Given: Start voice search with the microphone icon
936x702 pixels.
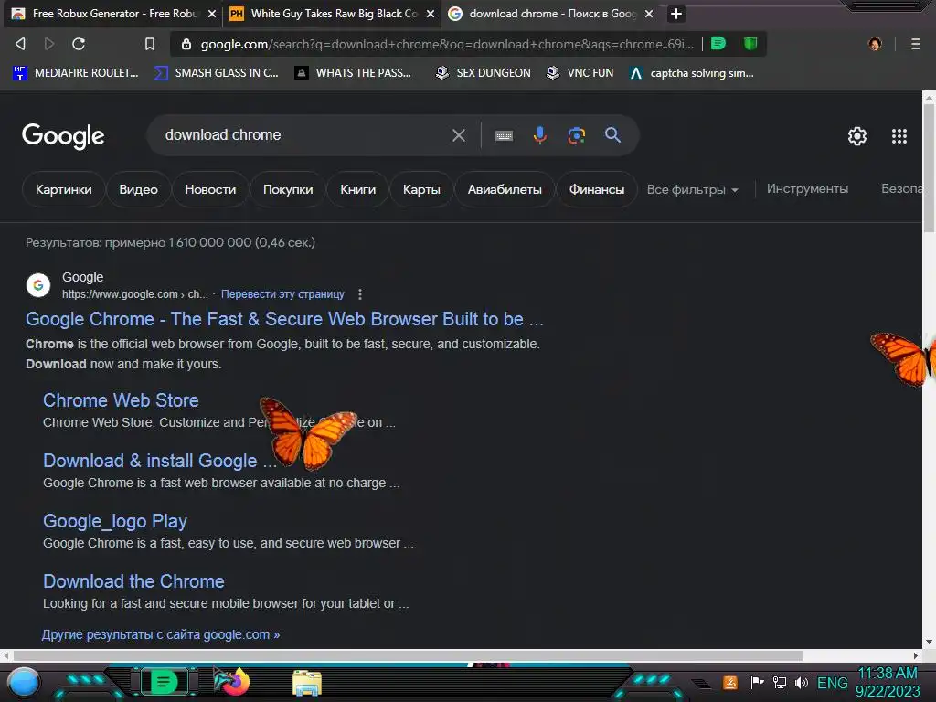Looking at the screenshot, I should (539, 135).
